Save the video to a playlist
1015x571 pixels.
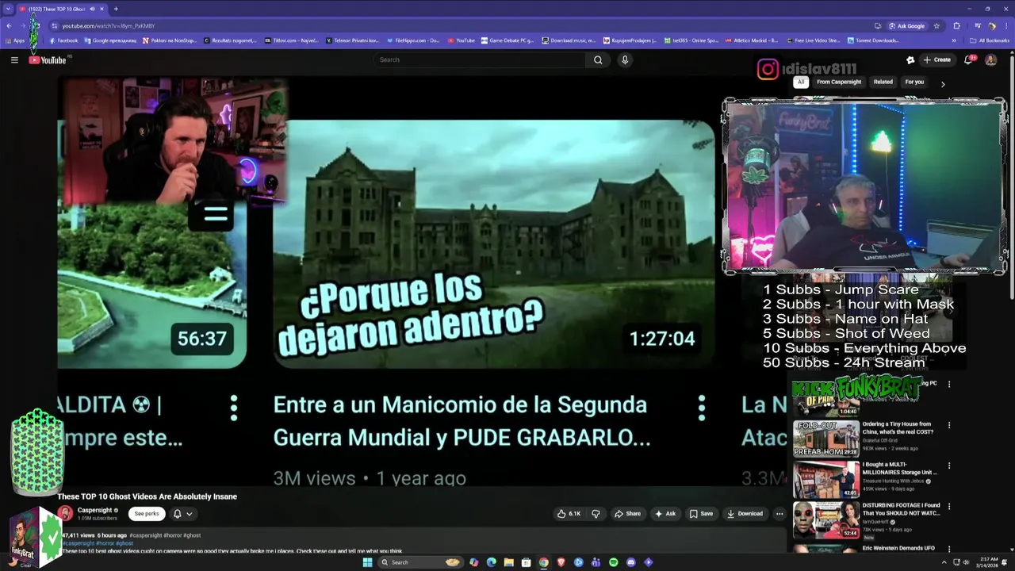(701, 514)
